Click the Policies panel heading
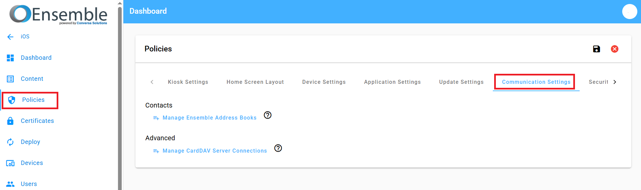641x190 pixels. pyautogui.click(x=158, y=49)
